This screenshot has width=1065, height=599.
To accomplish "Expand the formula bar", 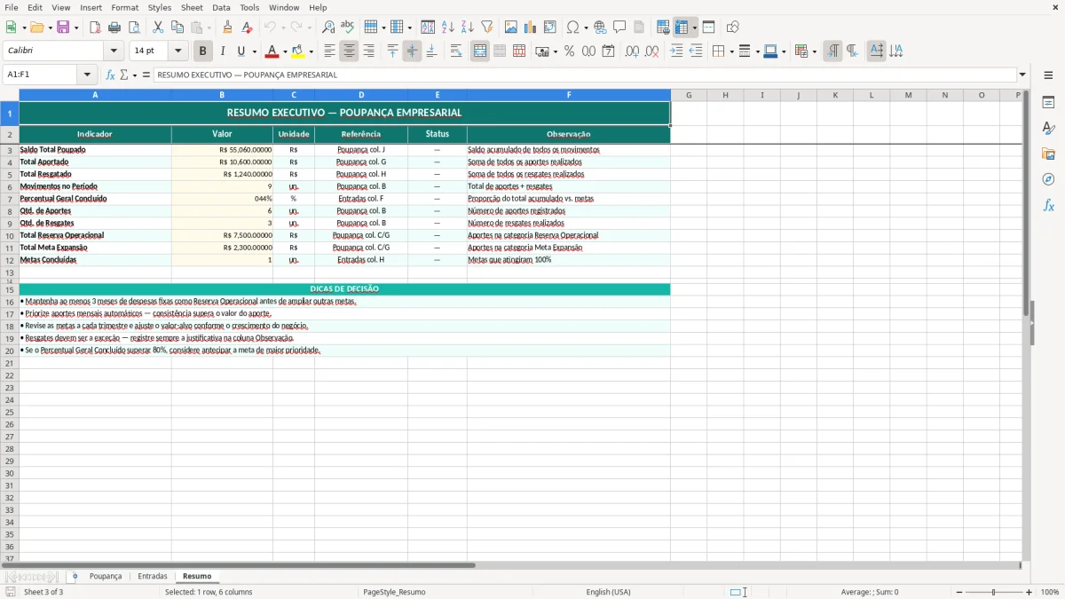I will click(1022, 75).
